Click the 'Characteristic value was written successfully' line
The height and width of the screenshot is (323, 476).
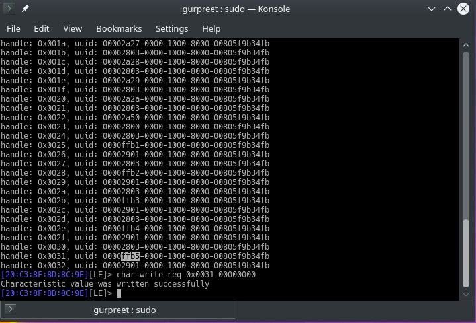(105, 284)
